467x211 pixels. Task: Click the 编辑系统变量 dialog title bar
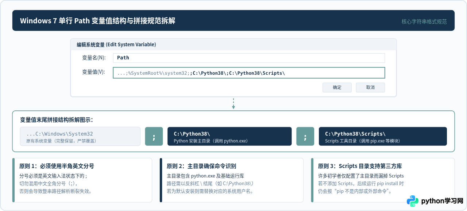(x=233, y=44)
